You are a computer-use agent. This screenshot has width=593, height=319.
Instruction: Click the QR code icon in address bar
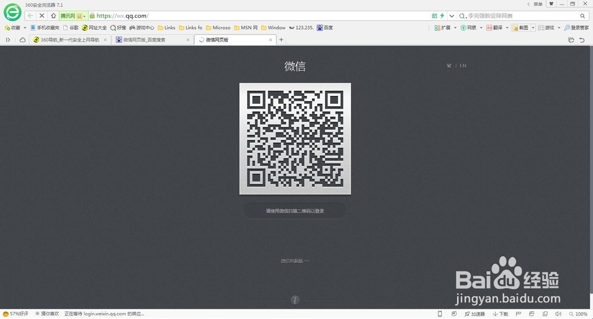pyautogui.click(x=434, y=16)
